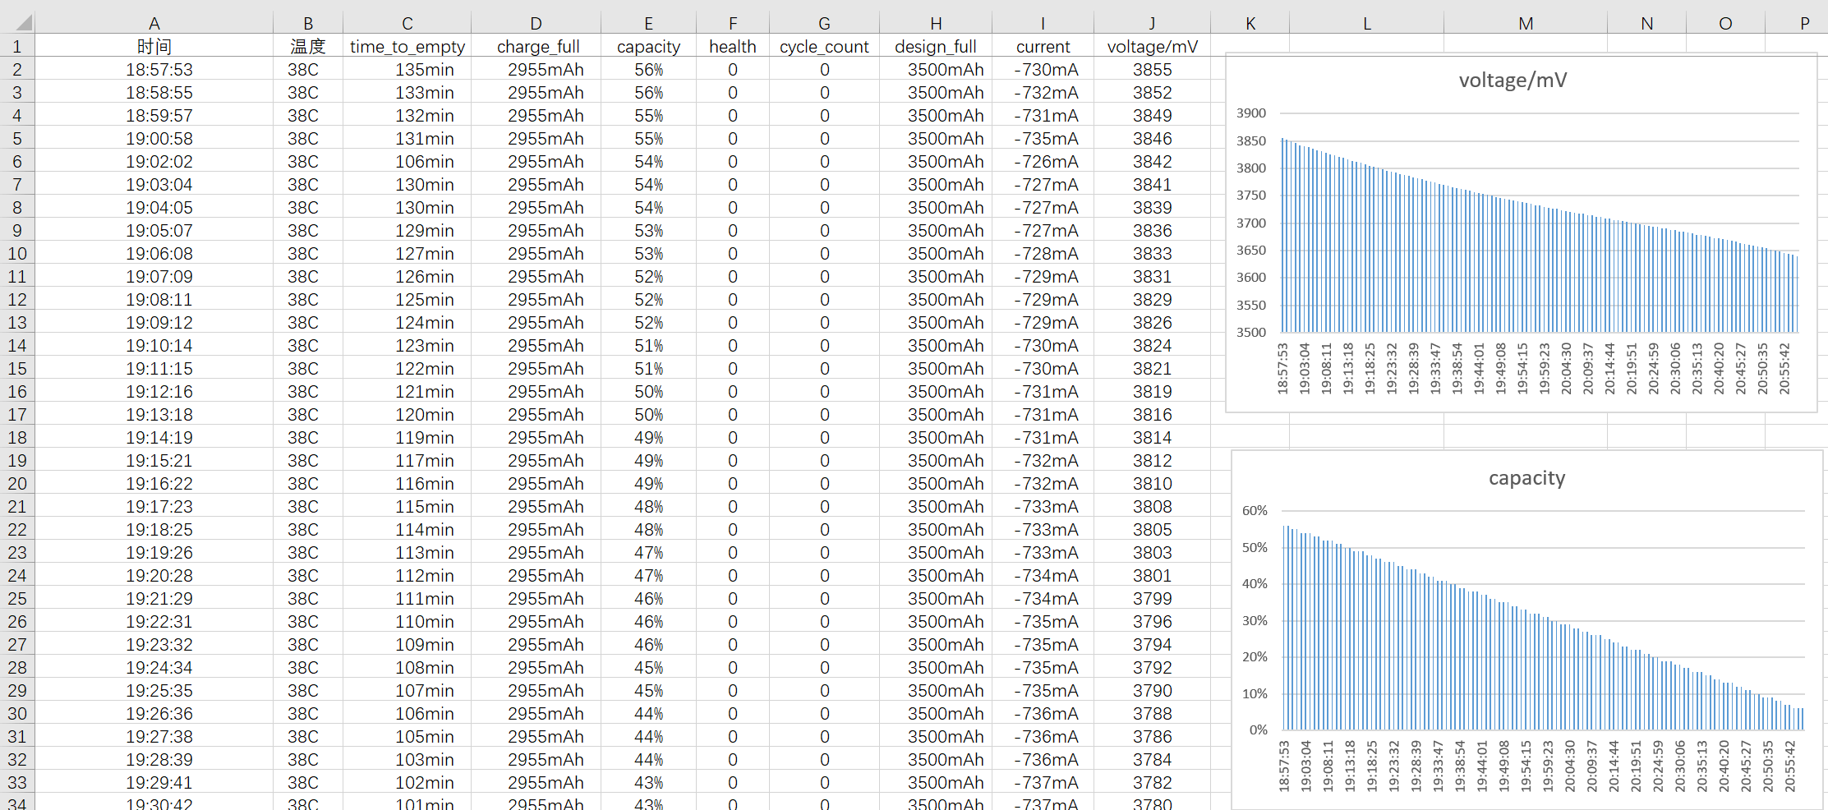Select the time cell 19:15:21
This screenshot has height=810, width=1828.
click(x=159, y=461)
